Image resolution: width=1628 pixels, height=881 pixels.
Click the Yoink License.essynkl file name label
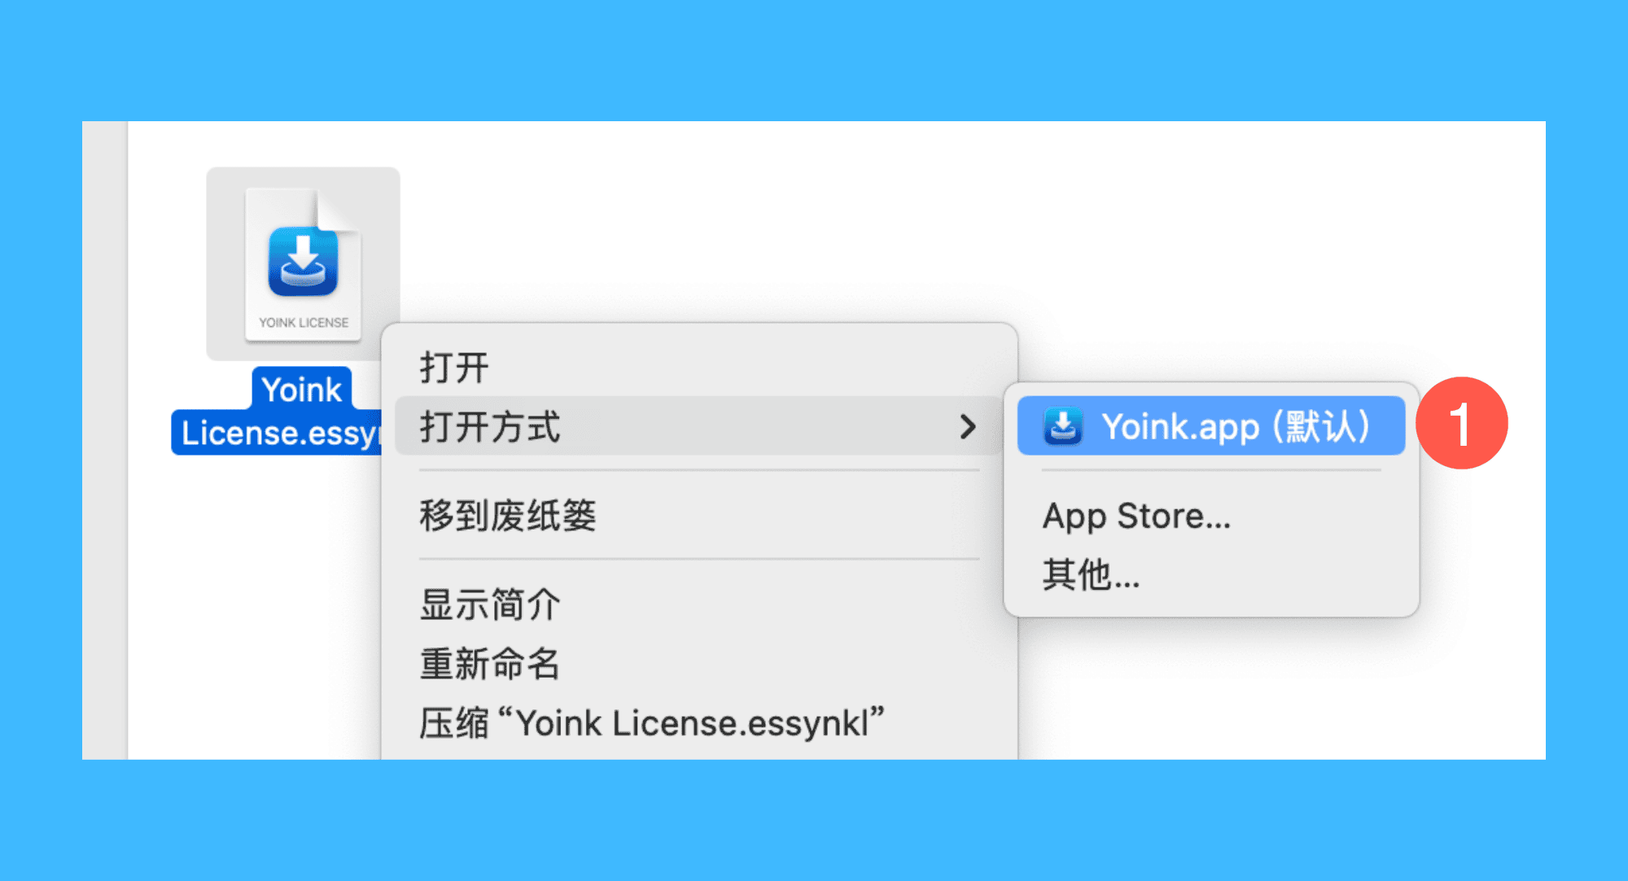point(278,412)
